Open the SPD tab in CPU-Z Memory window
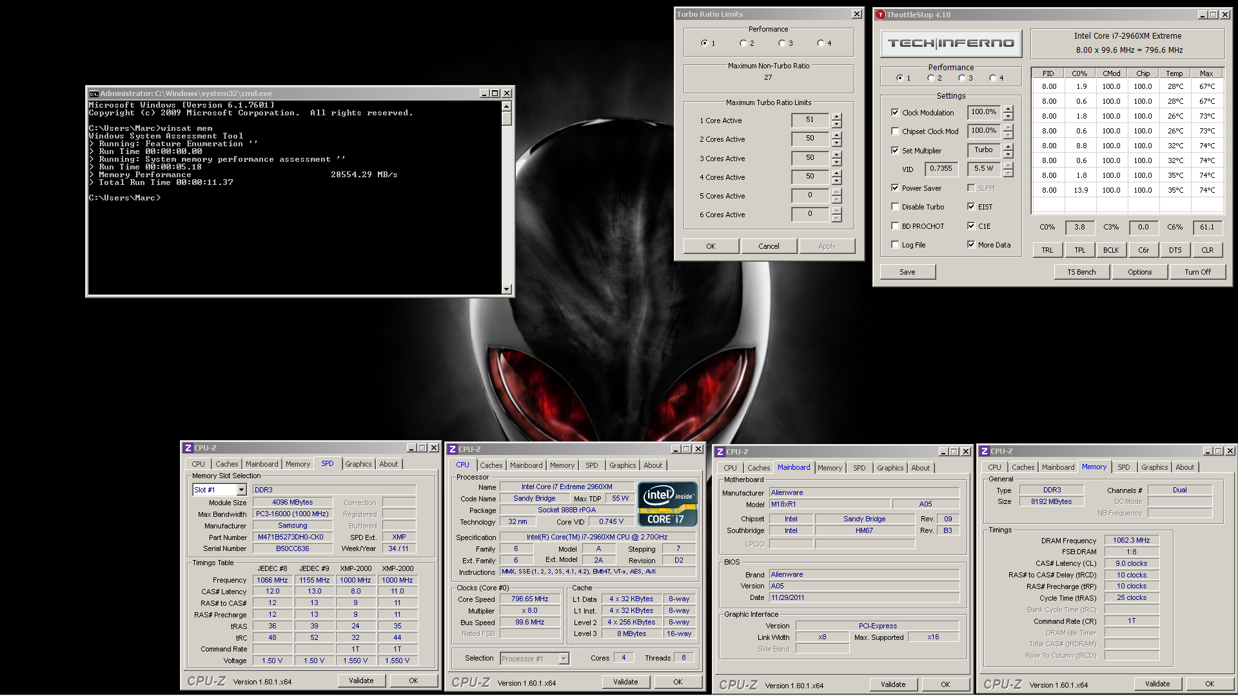Image resolution: width=1238 pixels, height=696 pixels. [x=1123, y=467]
